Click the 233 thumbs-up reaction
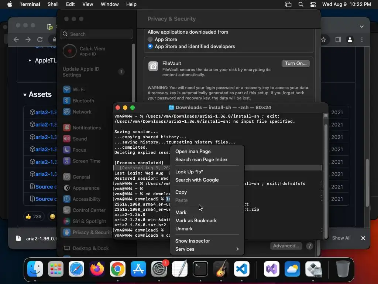Image resolution: width=378 pixels, height=284 pixels. [33, 216]
